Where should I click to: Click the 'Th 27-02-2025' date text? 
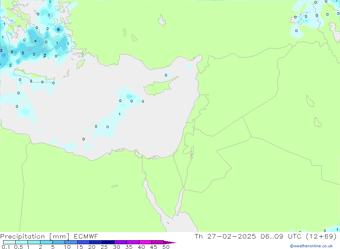point(225,236)
